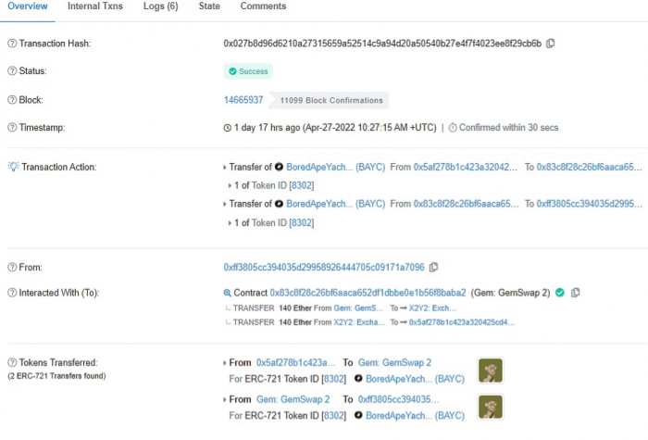This screenshot has width=648, height=440.
Task: Select 'Confirmed within 30 secs' text
Action: pyautogui.click(x=509, y=128)
